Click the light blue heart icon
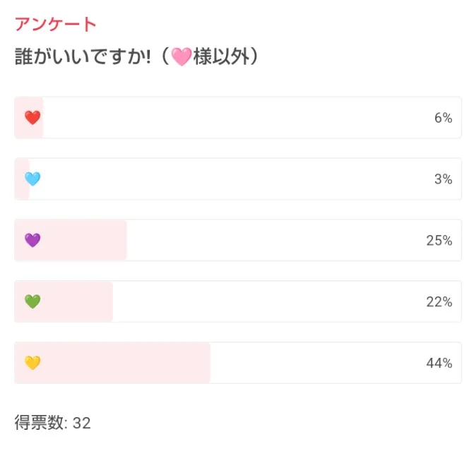Screen dimensions: 474x451 [32, 179]
